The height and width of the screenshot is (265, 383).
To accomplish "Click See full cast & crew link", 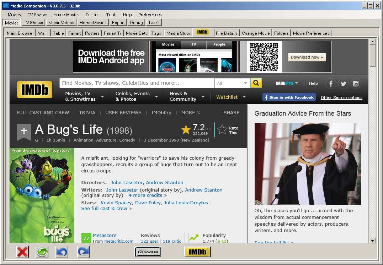I will [x=104, y=209].
